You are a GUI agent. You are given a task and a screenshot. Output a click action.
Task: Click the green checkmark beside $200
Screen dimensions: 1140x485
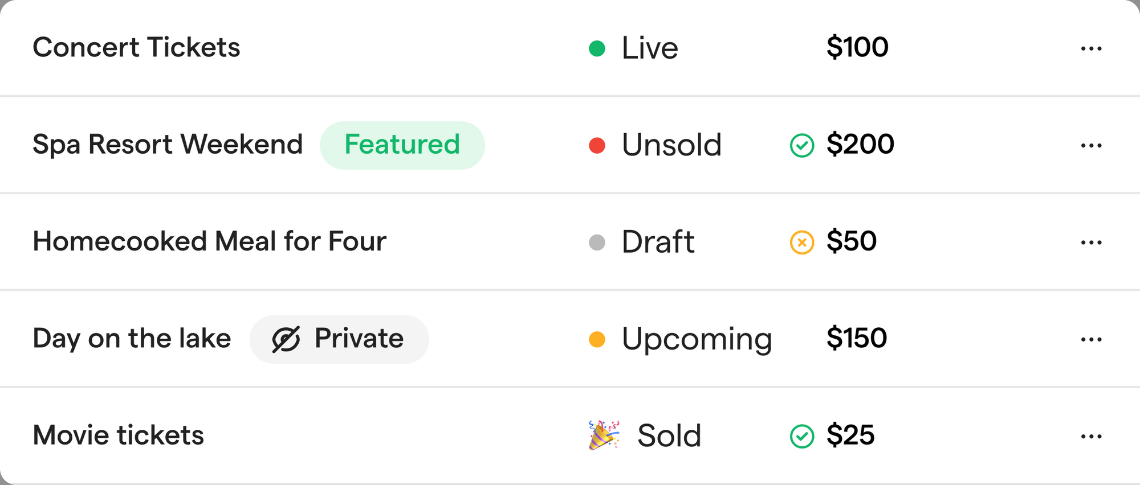(x=801, y=146)
